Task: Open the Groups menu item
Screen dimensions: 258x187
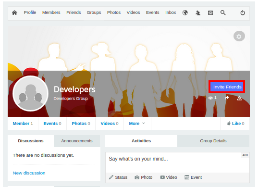Action: pyautogui.click(x=94, y=12)
